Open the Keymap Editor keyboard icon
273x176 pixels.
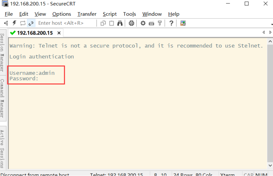151,23
